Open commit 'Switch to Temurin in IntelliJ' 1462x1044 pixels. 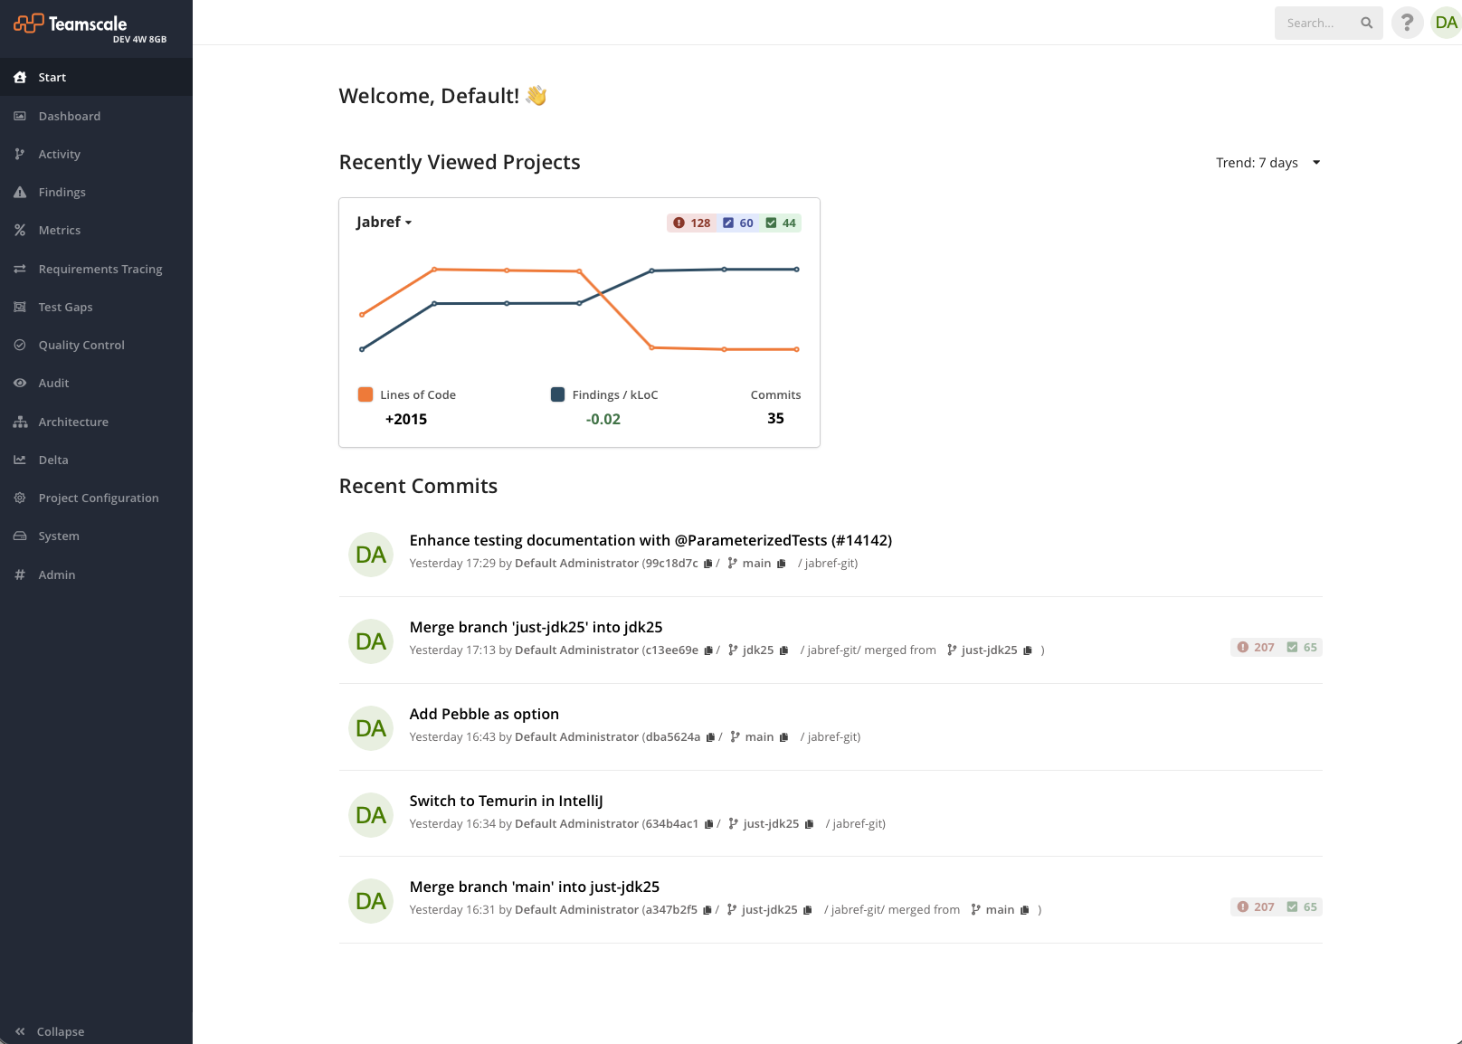[x=506, y=802]
